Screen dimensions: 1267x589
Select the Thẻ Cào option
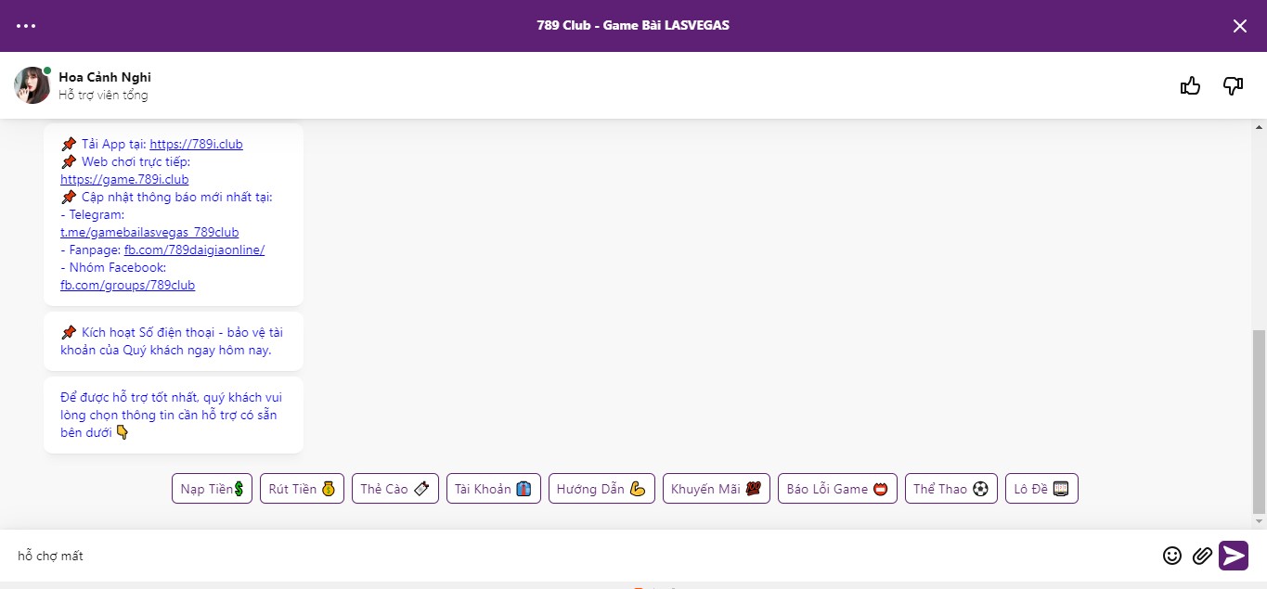(x=395, y=489)
